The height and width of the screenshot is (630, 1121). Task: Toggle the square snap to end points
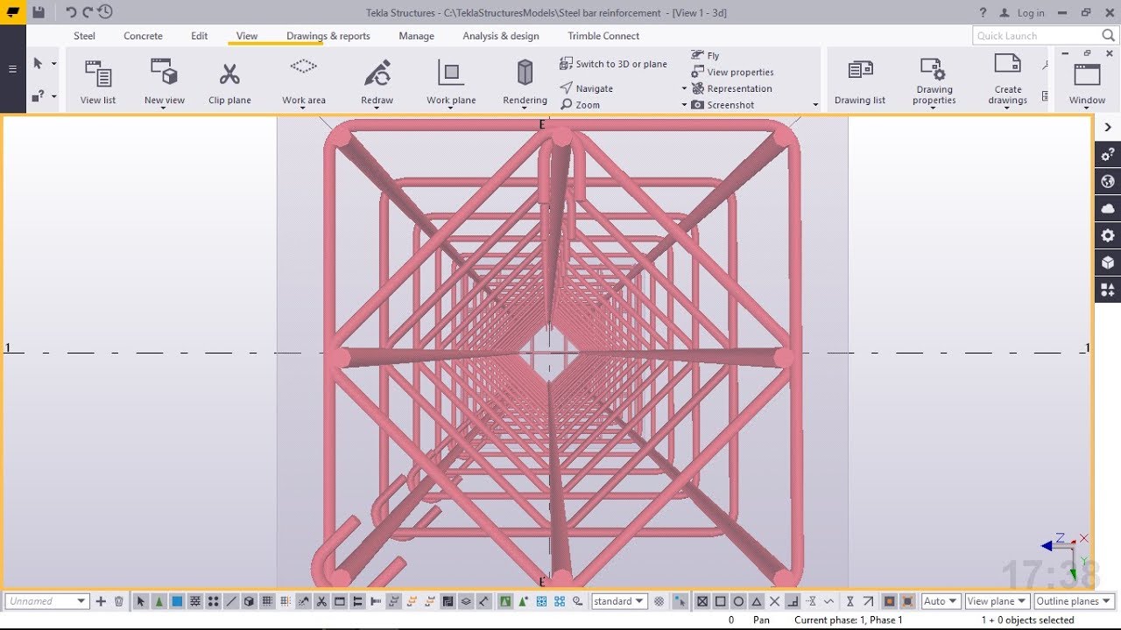(x=720, y=601)
